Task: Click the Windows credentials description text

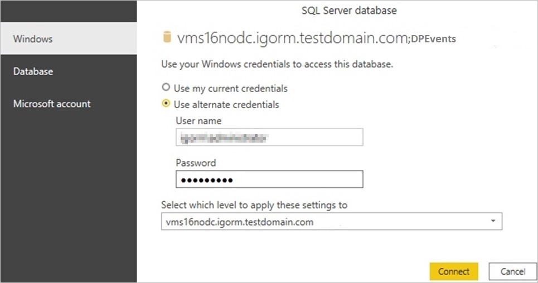Action: pyautogui.click(x=277, y=64)
